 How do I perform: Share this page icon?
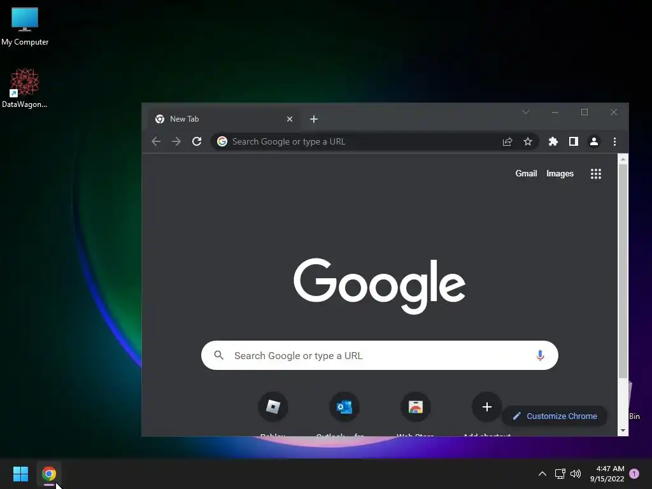pos(507,142)
